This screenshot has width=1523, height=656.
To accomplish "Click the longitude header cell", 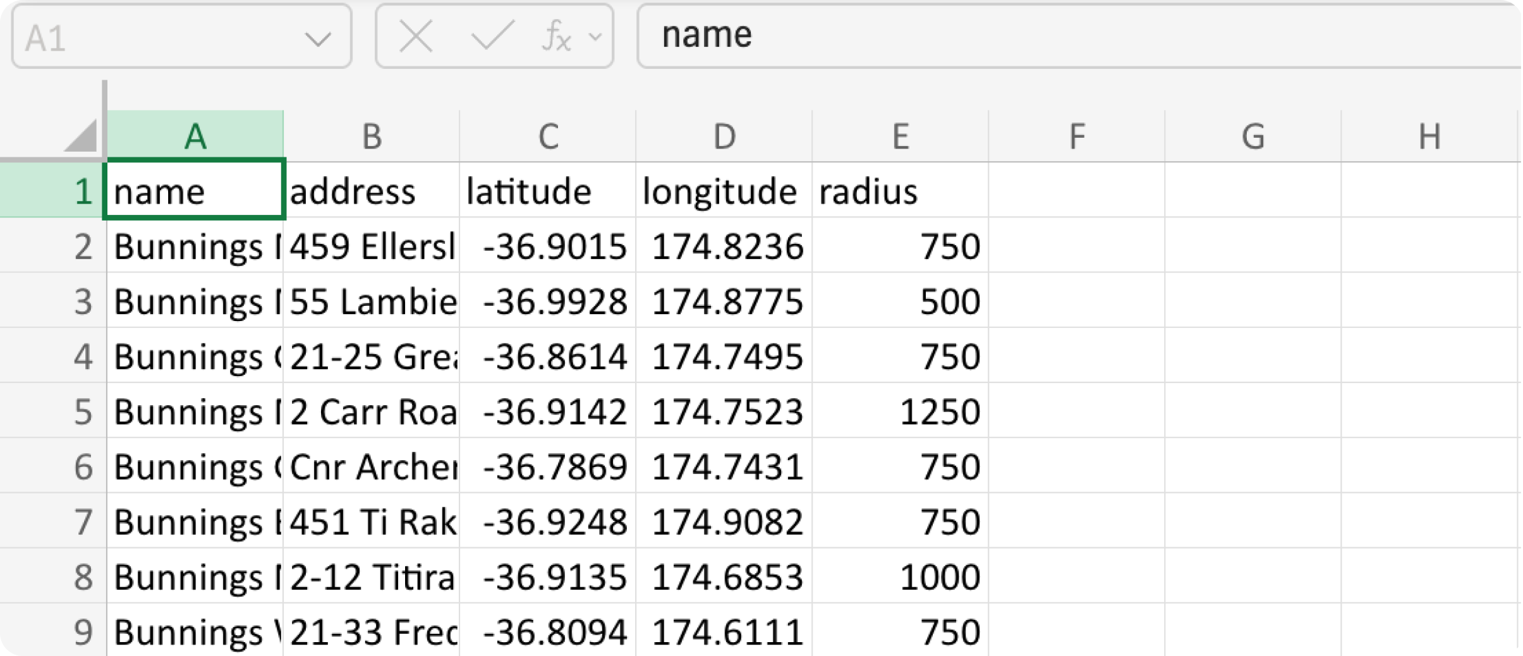I will tap(724, 190).
